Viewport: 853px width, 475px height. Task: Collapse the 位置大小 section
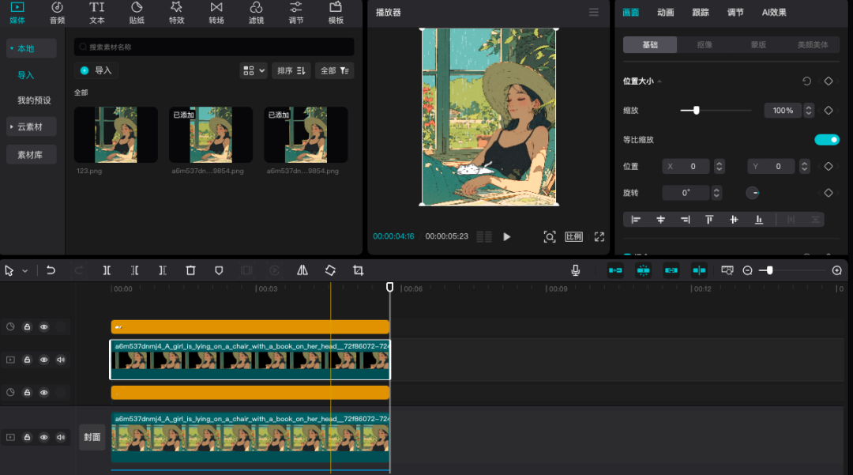659,81
